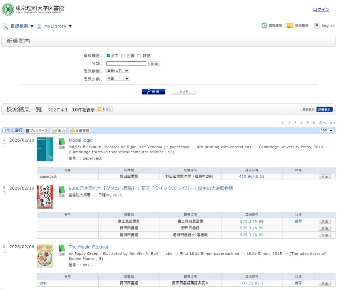Click the 文献管理 reference management button
This screenshot has width=339, height=289.
(80, 131)
